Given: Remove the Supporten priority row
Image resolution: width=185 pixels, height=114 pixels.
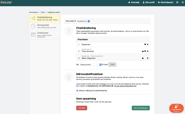Looking at the screenshot, I should point(148,44).
